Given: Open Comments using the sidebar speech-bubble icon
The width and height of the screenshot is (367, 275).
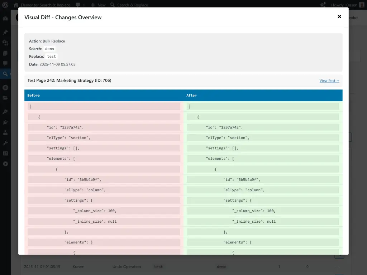Looking at the screenshot, I should coord(6,64).
